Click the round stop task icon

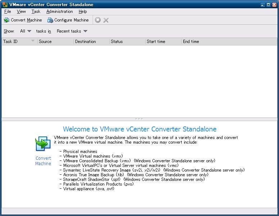(x=98, y=20)
